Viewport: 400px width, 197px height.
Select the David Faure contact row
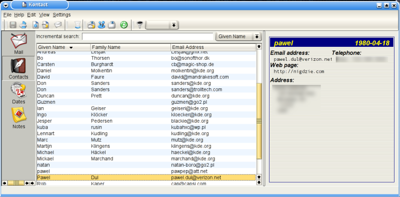click(146, 77)
